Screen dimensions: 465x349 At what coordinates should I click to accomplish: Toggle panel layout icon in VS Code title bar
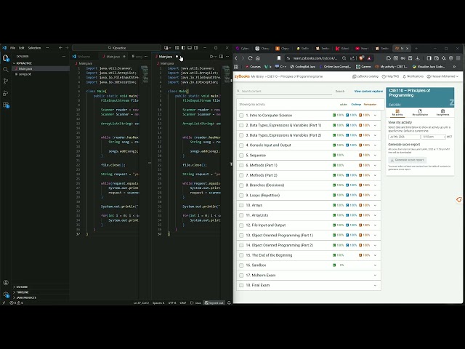click(190, 48)
